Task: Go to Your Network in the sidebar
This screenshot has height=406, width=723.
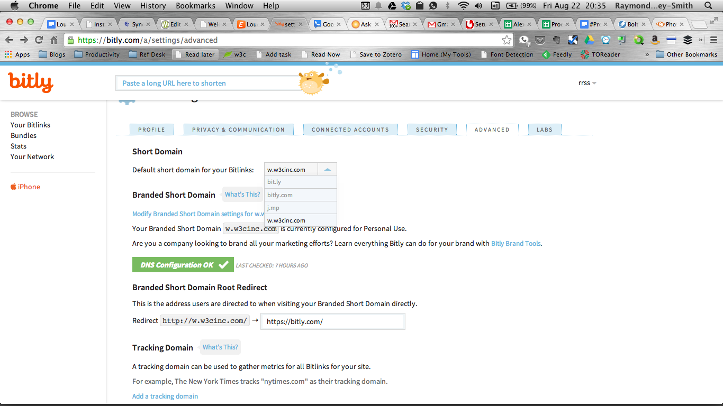Action: tap(32, 156)
